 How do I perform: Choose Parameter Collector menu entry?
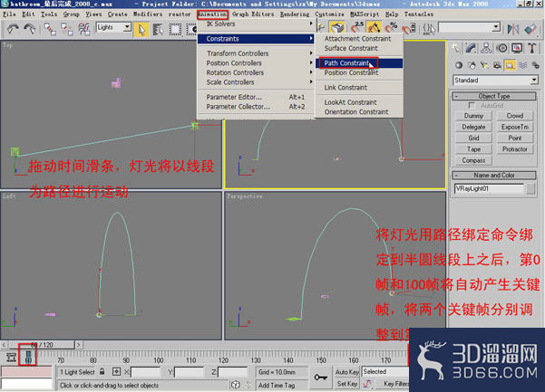(256, 107)
